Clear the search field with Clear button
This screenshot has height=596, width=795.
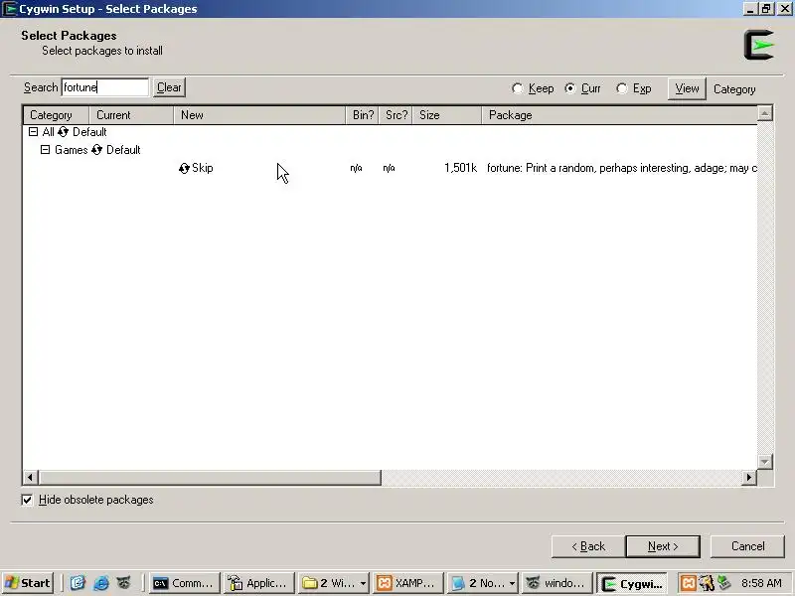[169, 87]
